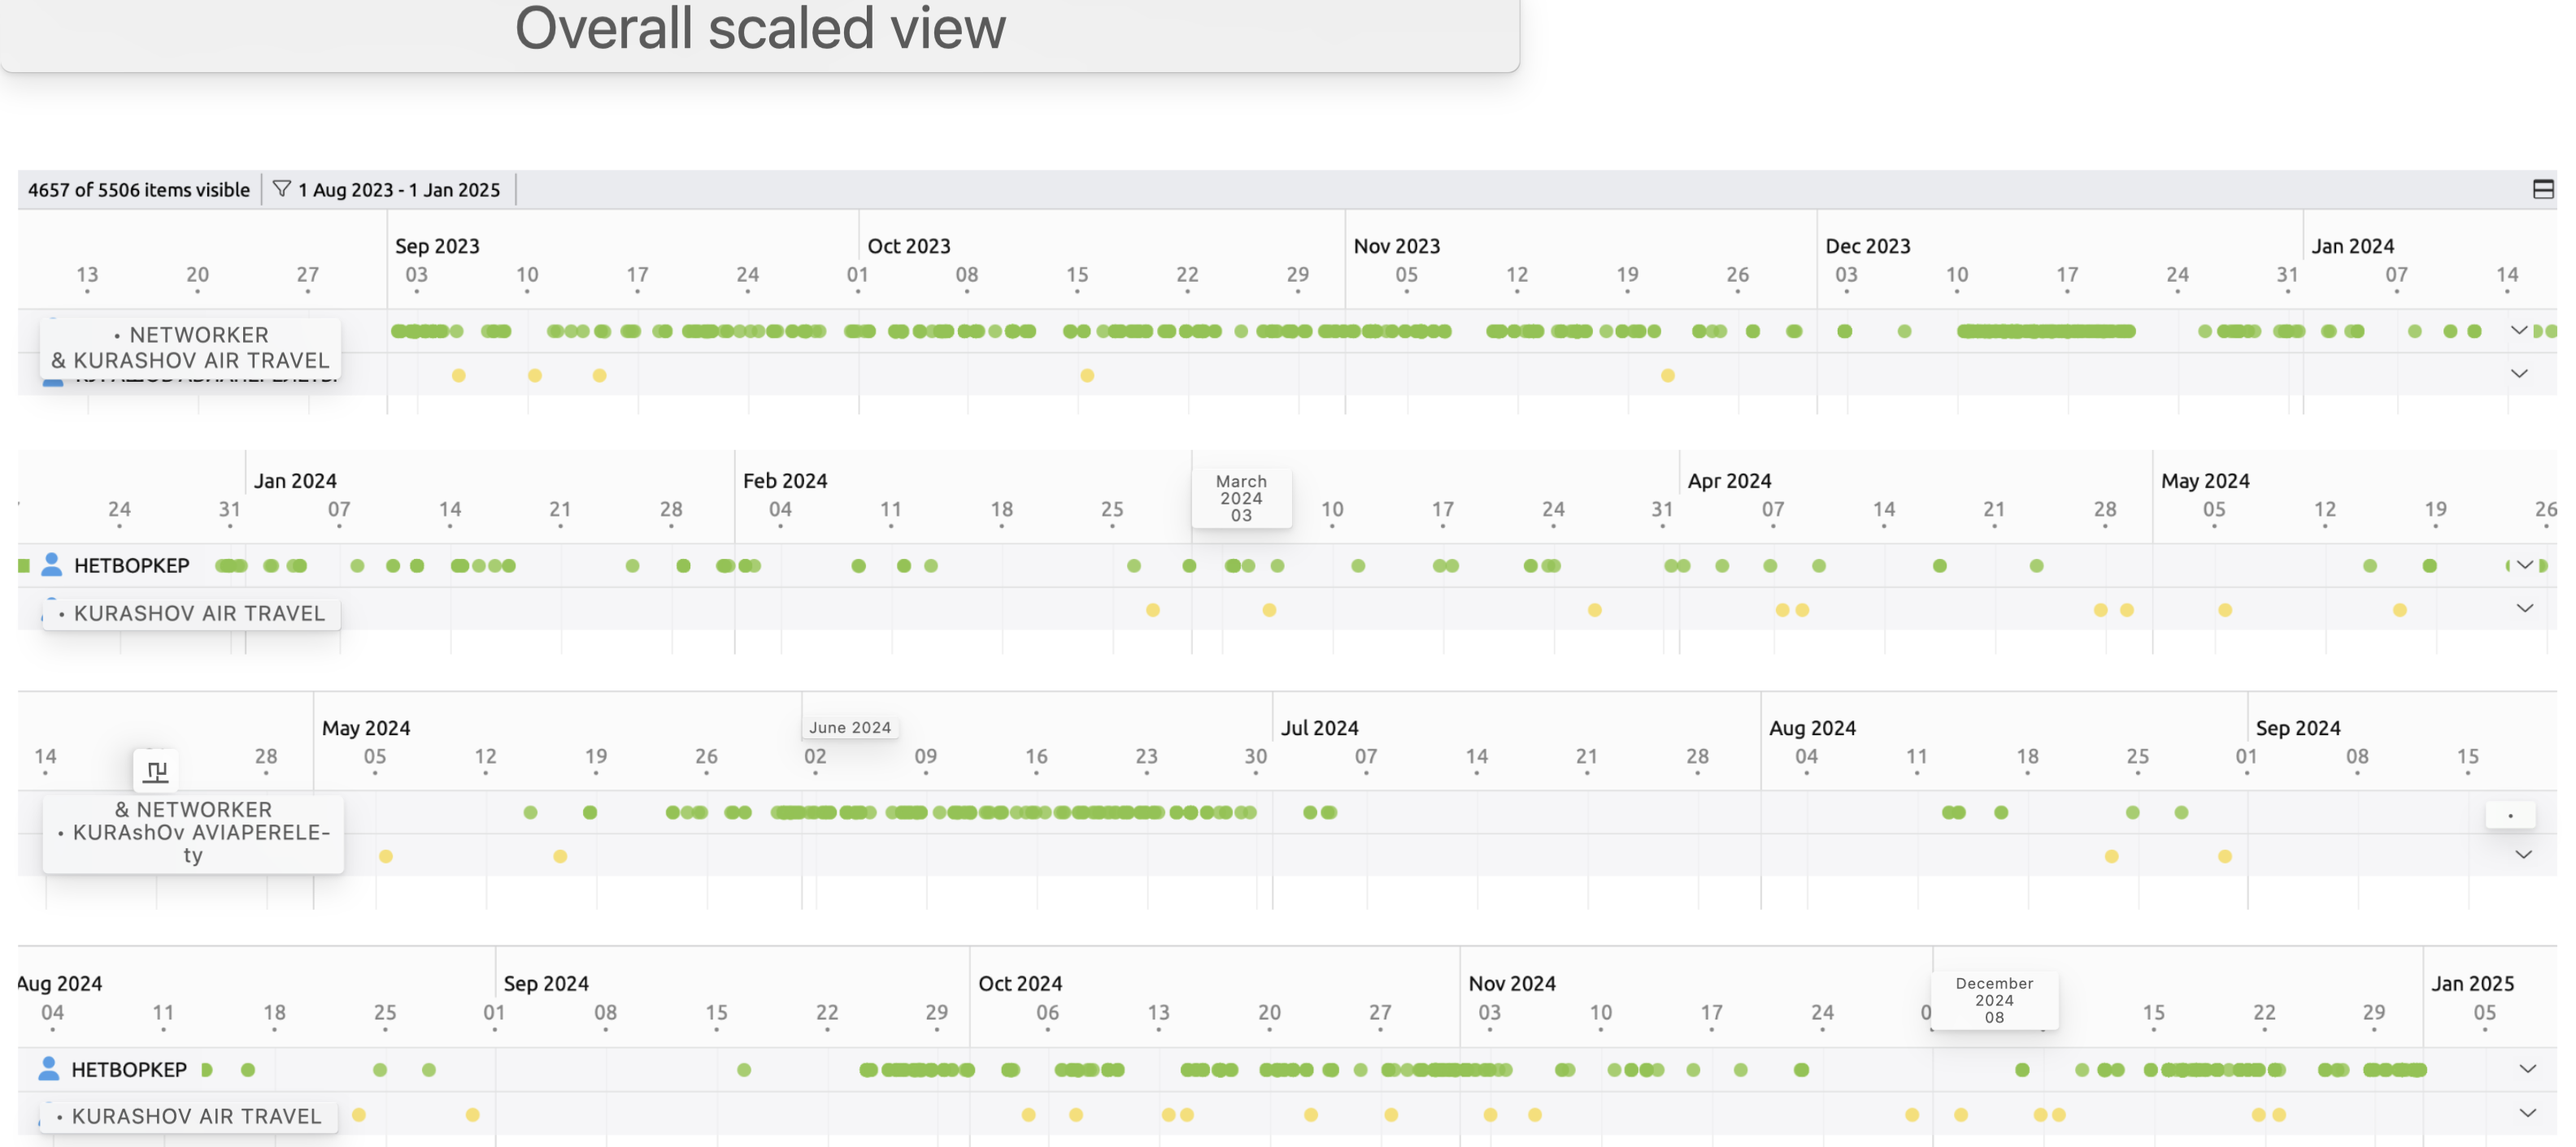Select the Oct 2023 month header
The width and height of the screenshot is (2576, 1147).
point(908,246)
